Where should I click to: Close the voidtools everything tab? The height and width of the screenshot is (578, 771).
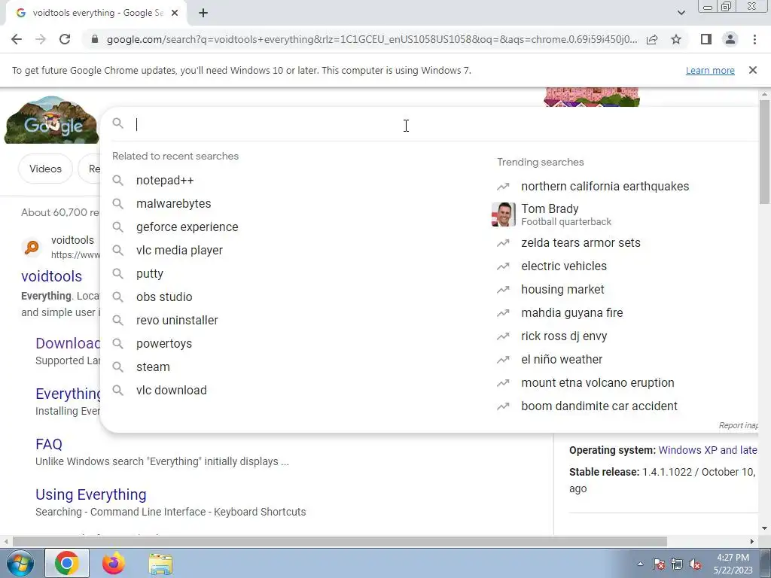175,14
